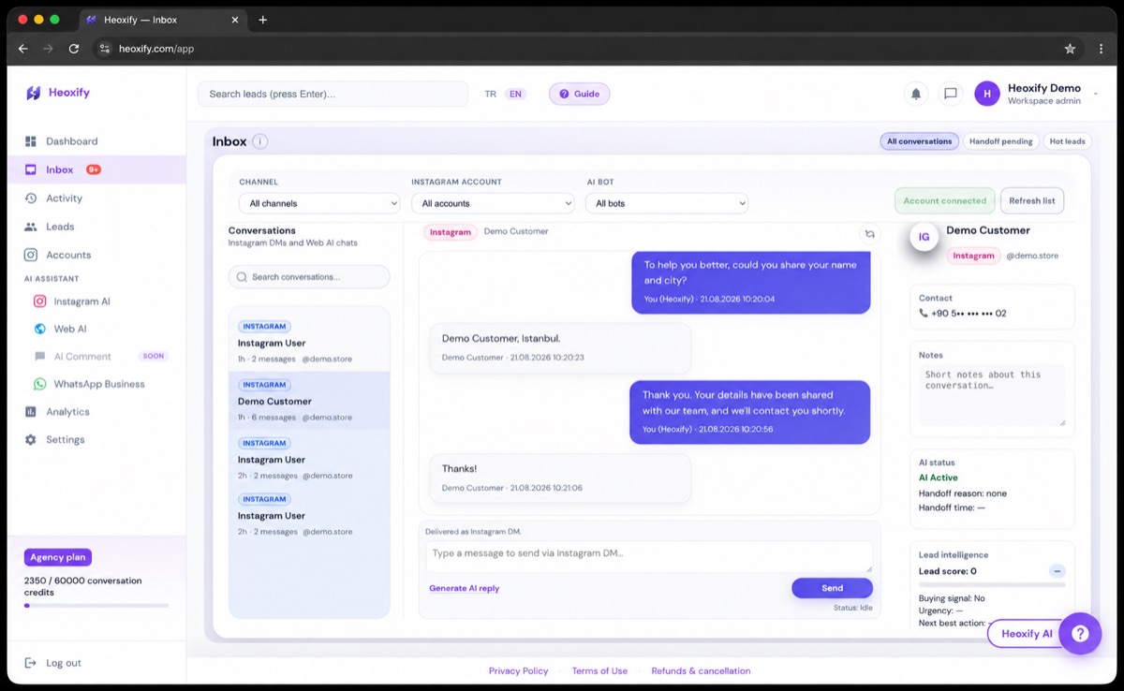Screen dimensions: 1124x691
Task: Reload the browser page
Action: (x=73, y=49)
